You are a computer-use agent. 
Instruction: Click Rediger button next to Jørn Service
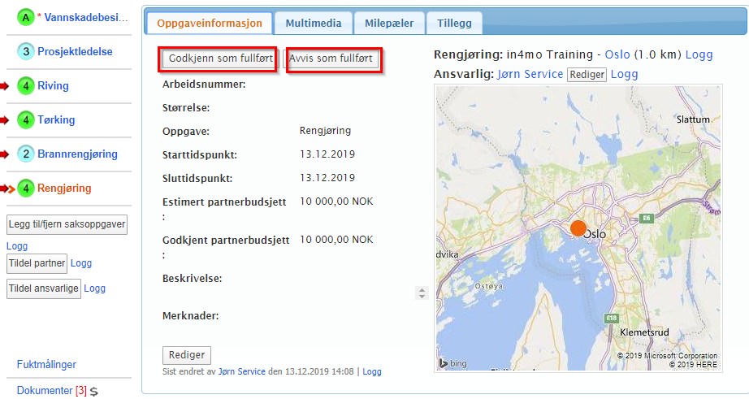click(x=587, y=74)
